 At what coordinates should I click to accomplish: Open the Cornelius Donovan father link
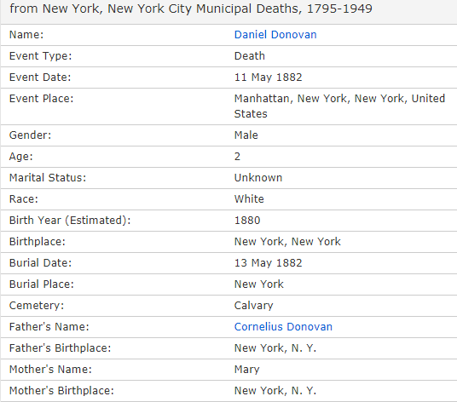point(283,326)
